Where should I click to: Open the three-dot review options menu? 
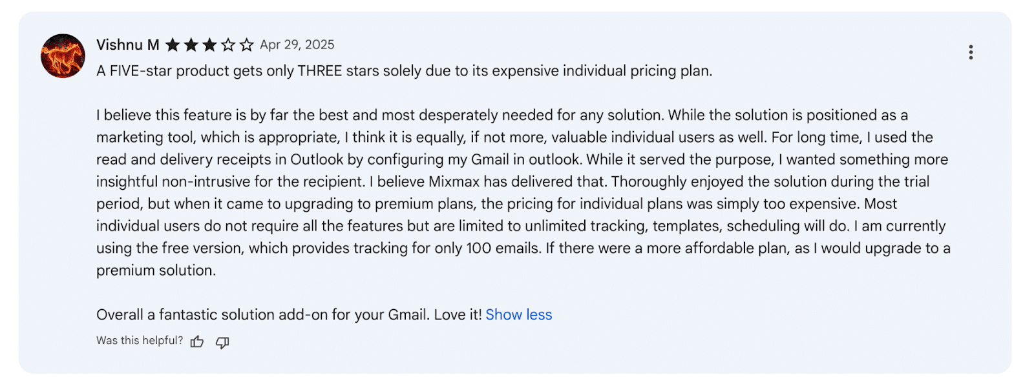970,52
